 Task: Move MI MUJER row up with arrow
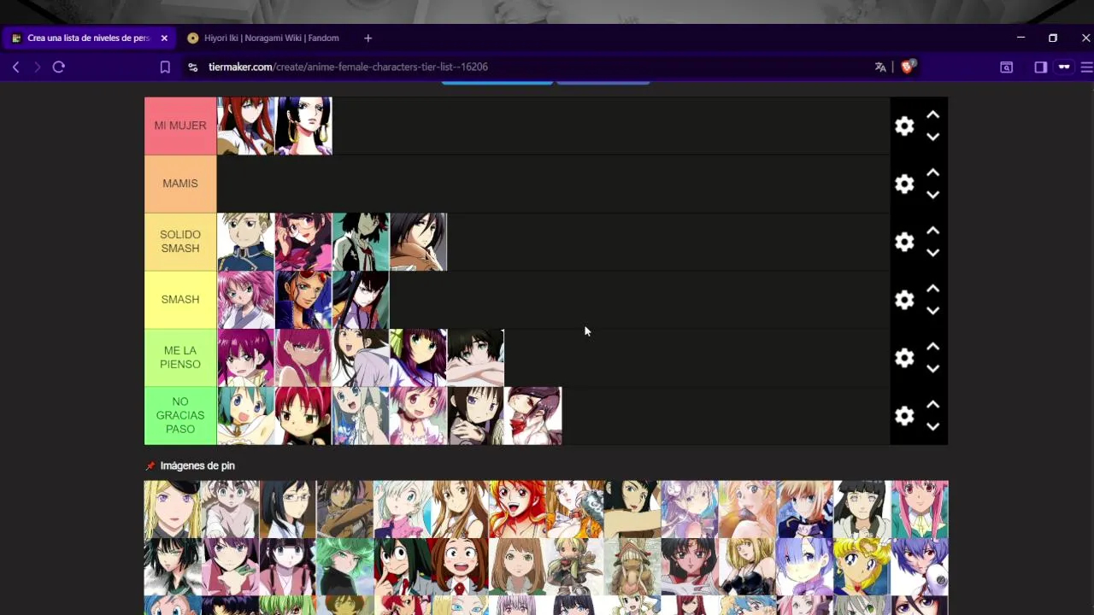point(933,114)
